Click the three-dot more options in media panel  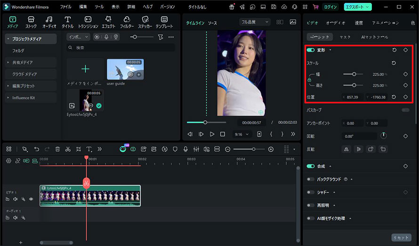(x=171, y=37)
